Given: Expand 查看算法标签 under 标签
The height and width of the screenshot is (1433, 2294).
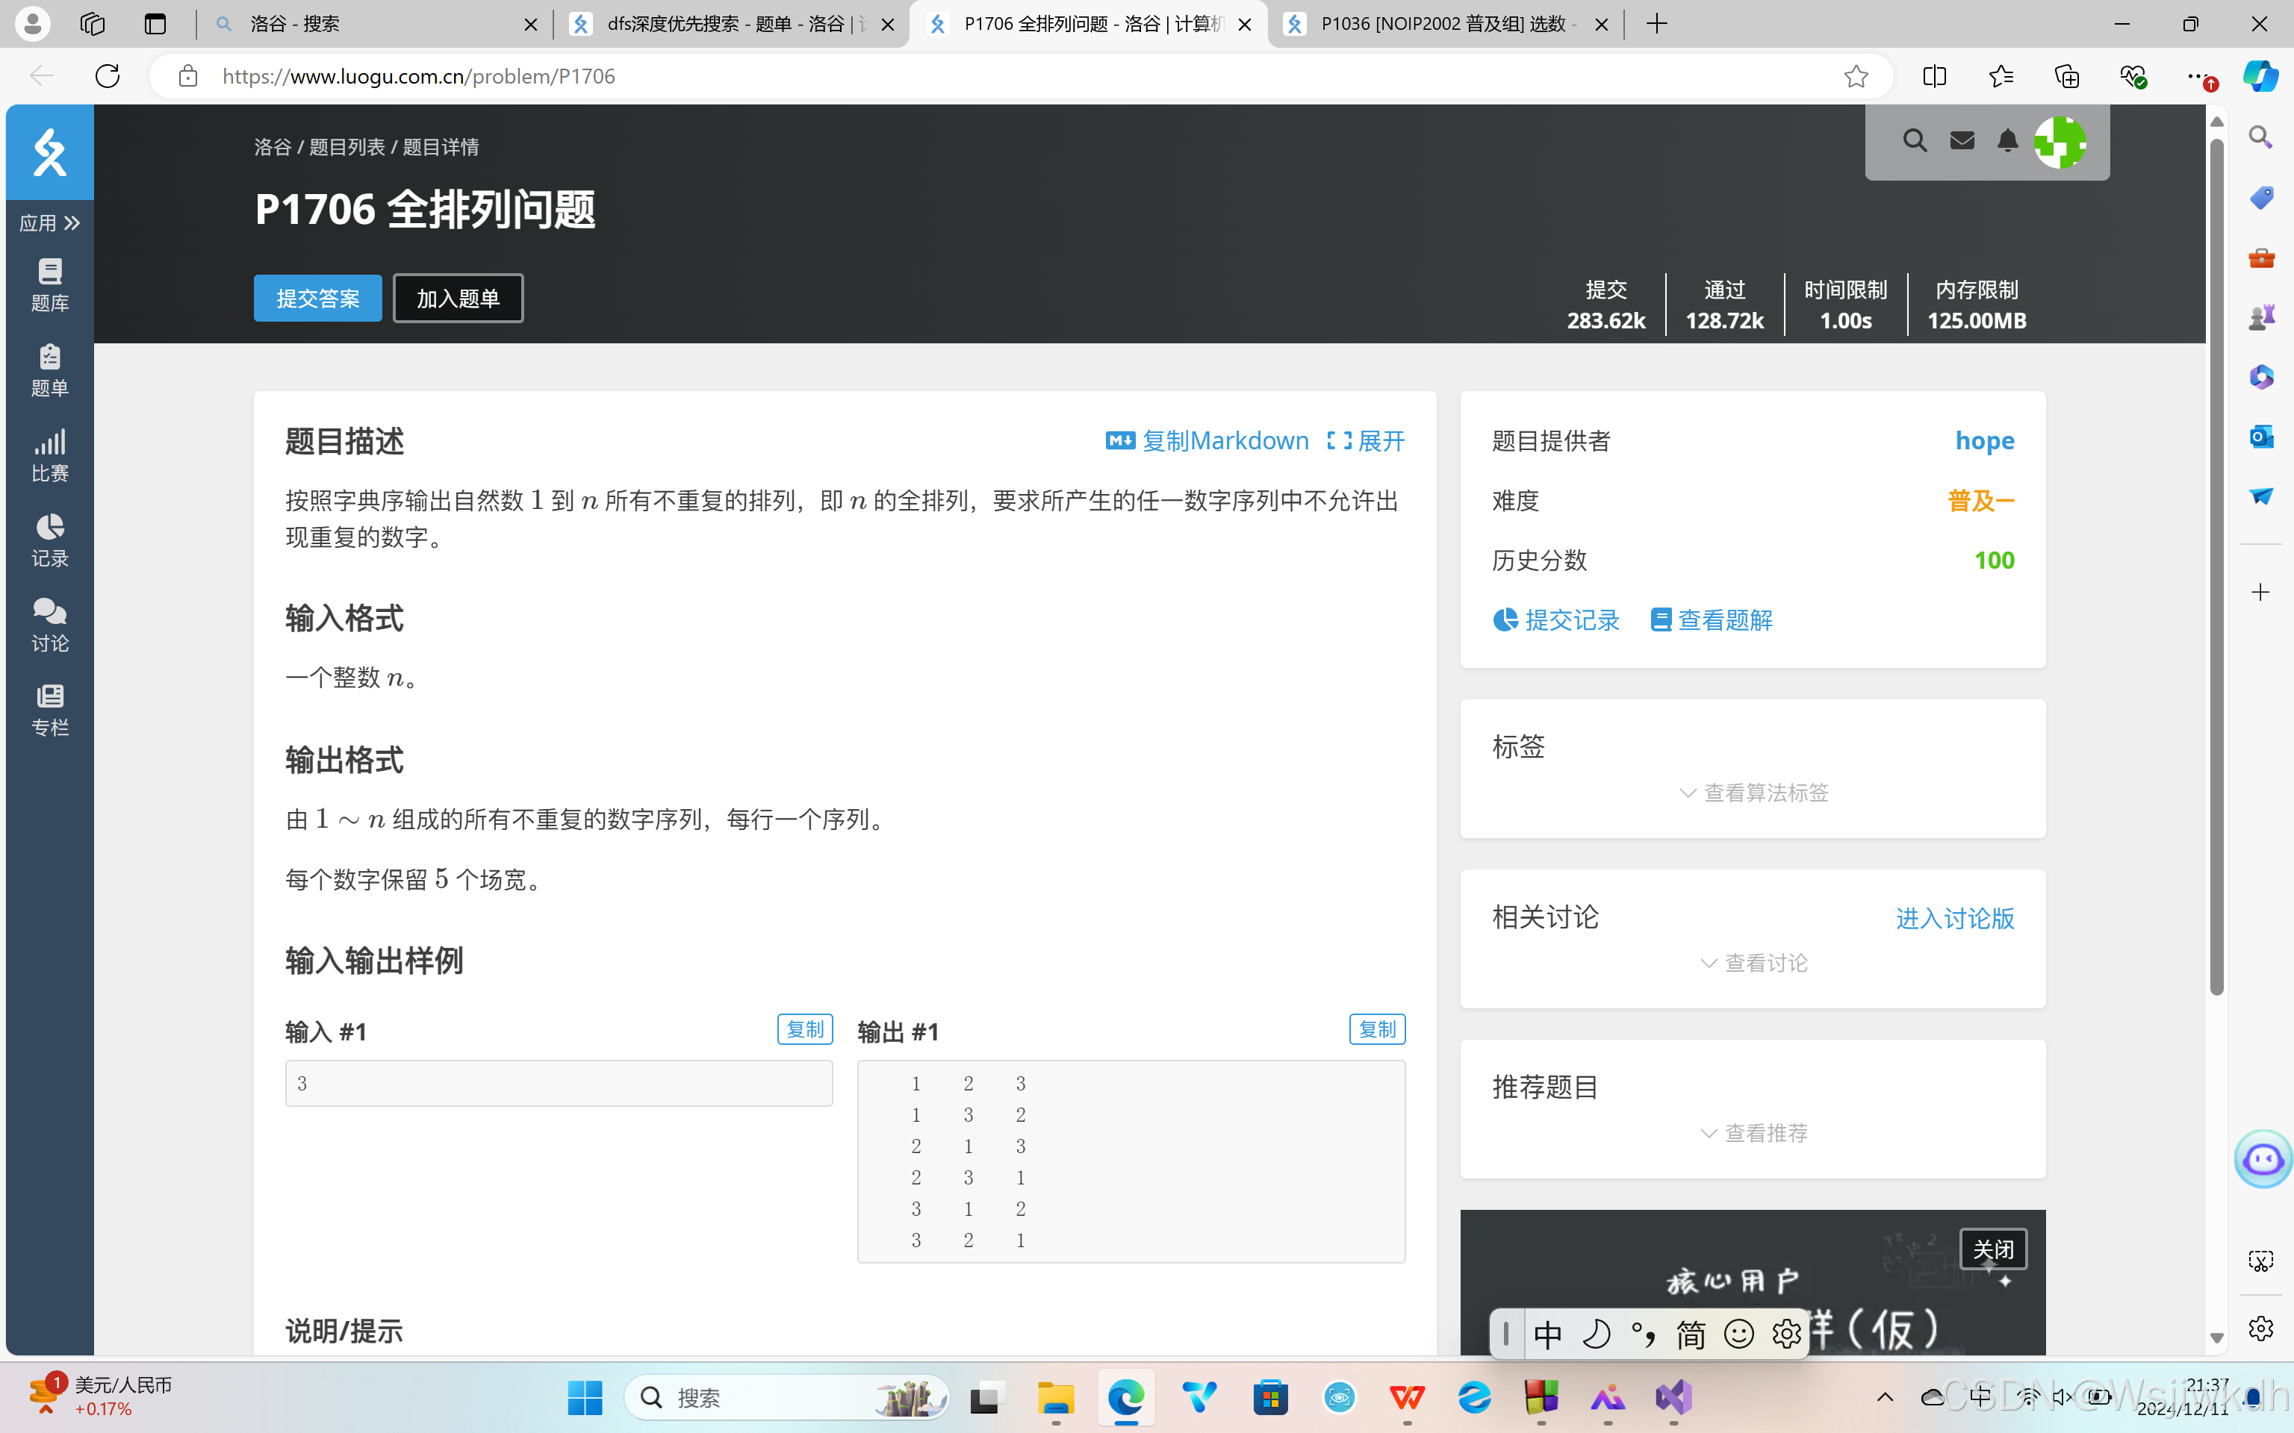Looking at the screenshot, I should coord(1753,793).
